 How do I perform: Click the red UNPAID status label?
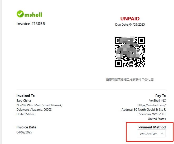point(130,19)
